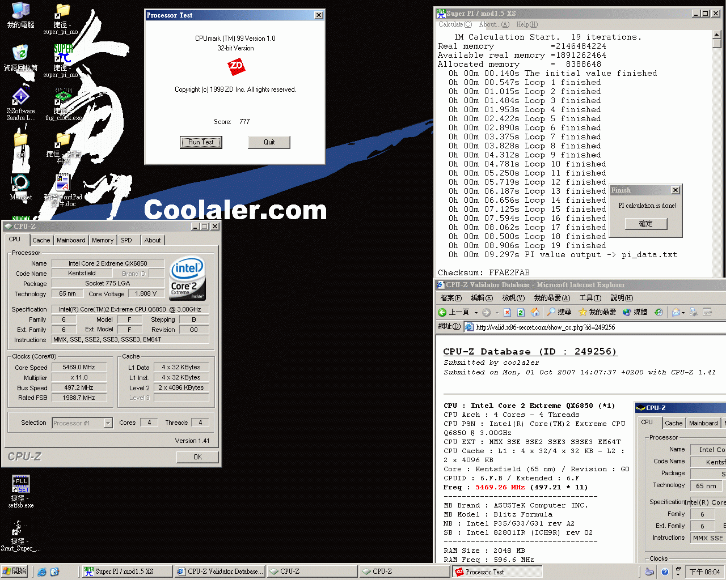
Task: Open the SiSoftware Sandra desktop shortcut
Action: point(20,97)
